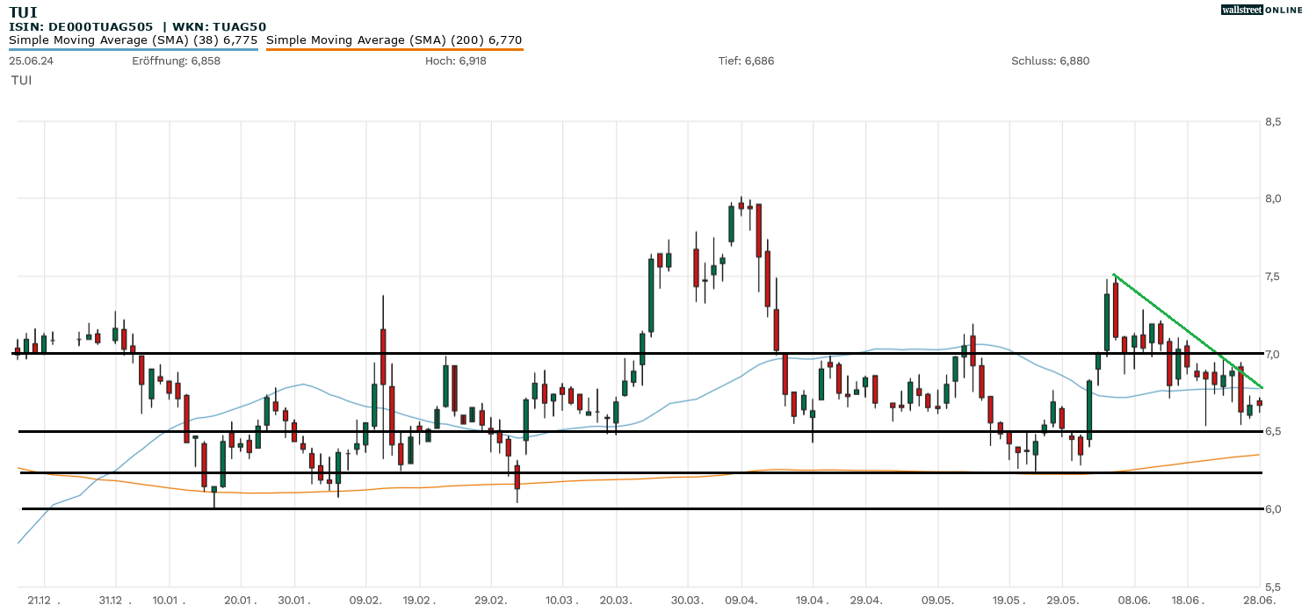Click the bold TUI chart title
Image resolution: width=1309 pixels, height=605 pixels.
(x=23, y=11)
